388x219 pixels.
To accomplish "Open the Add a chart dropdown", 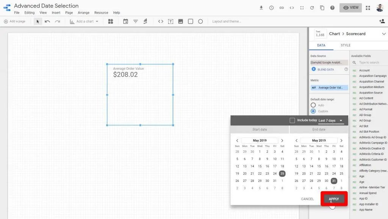I will [84, 21].
